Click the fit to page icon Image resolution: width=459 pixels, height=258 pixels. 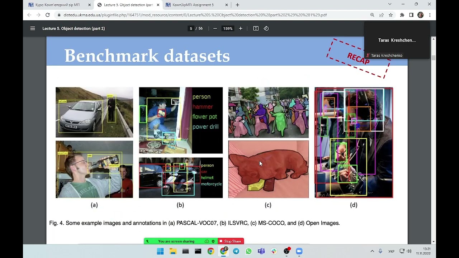click(256, 28)
